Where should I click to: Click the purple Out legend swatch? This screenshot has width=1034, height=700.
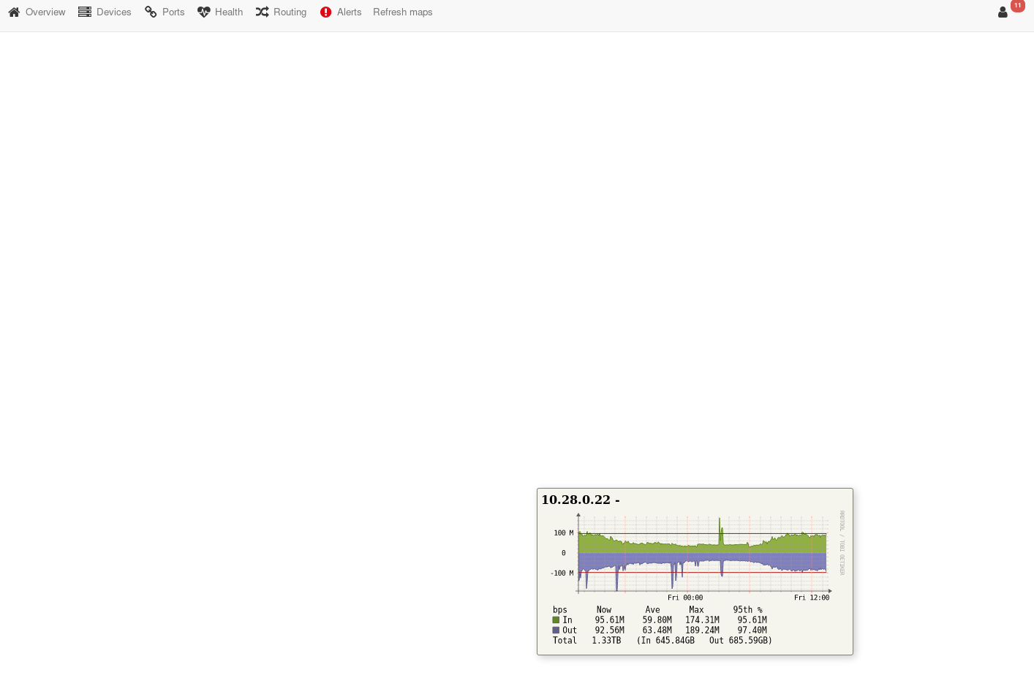555,630
